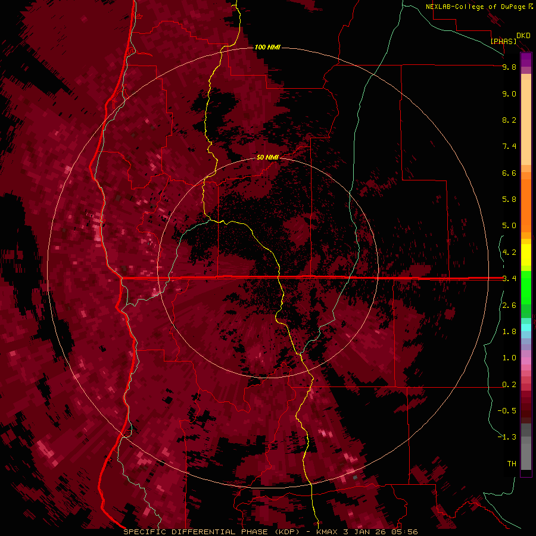Viewport: 536px width, 536px height.
Task: Click the 1.0 value on color scale
Action: [x=509, y=358]
